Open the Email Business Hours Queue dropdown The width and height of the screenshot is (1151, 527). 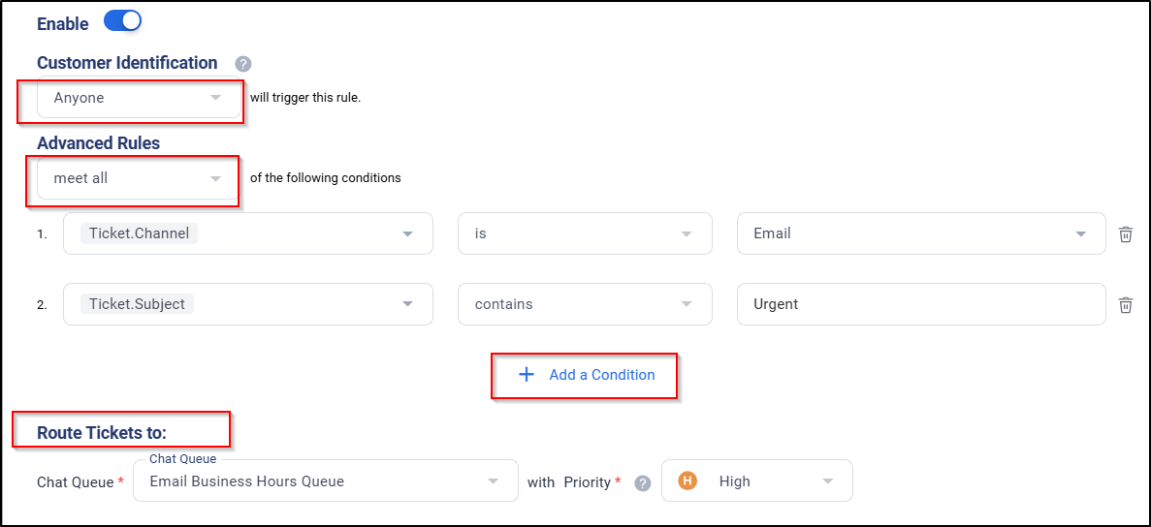click(x=326, y=480)
